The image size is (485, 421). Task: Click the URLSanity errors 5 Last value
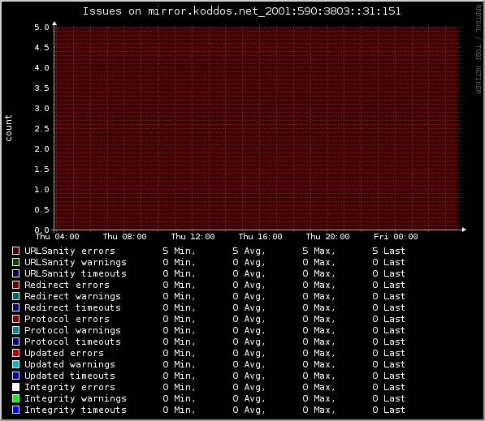coord(388,251)
